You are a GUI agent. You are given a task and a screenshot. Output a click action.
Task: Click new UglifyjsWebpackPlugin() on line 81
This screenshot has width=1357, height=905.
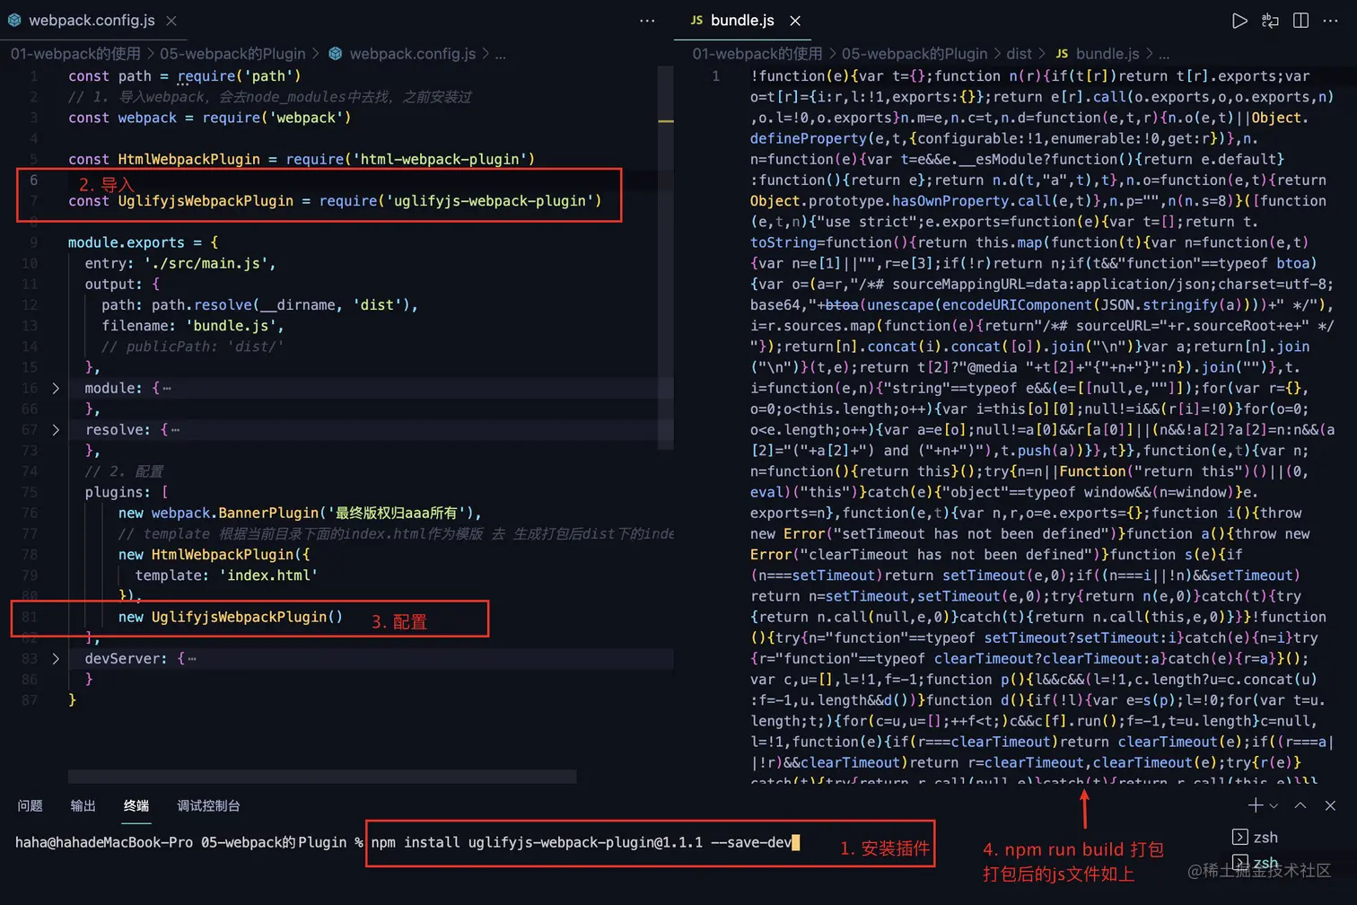tap(231, 617)
